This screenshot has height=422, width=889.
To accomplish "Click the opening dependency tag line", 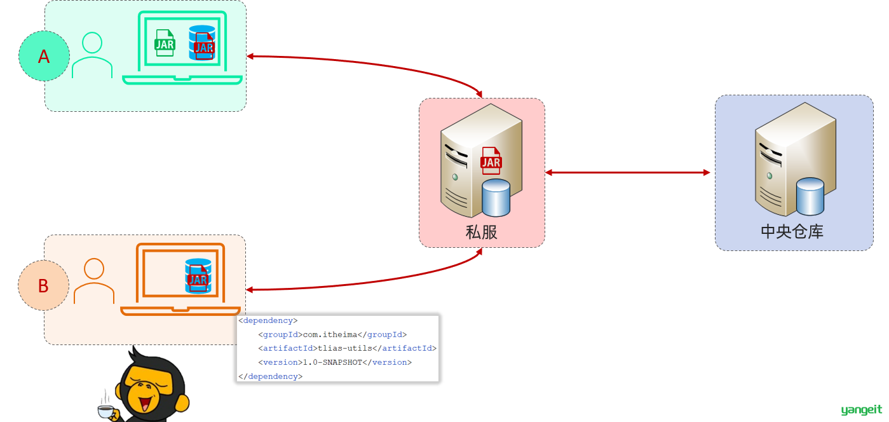I will (268, 320).
